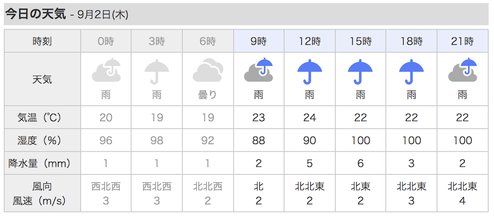
Task: Click the cloud-umbrella icon at 9時
Action: pos(259,70)
